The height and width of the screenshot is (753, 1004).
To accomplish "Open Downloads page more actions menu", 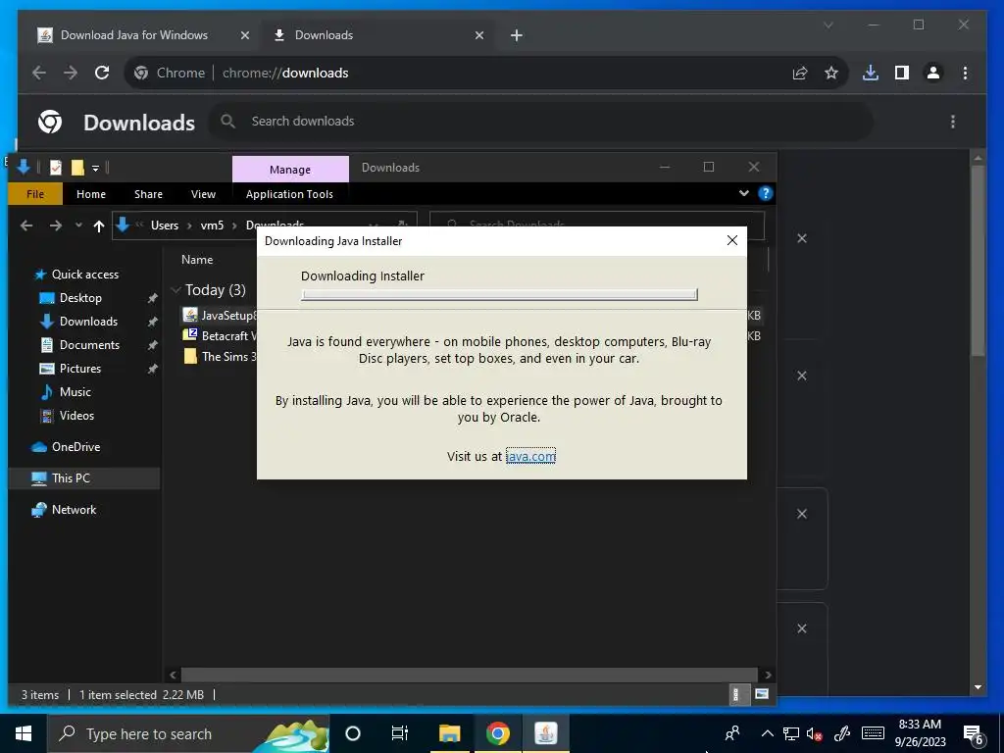I will click(953, 121).
